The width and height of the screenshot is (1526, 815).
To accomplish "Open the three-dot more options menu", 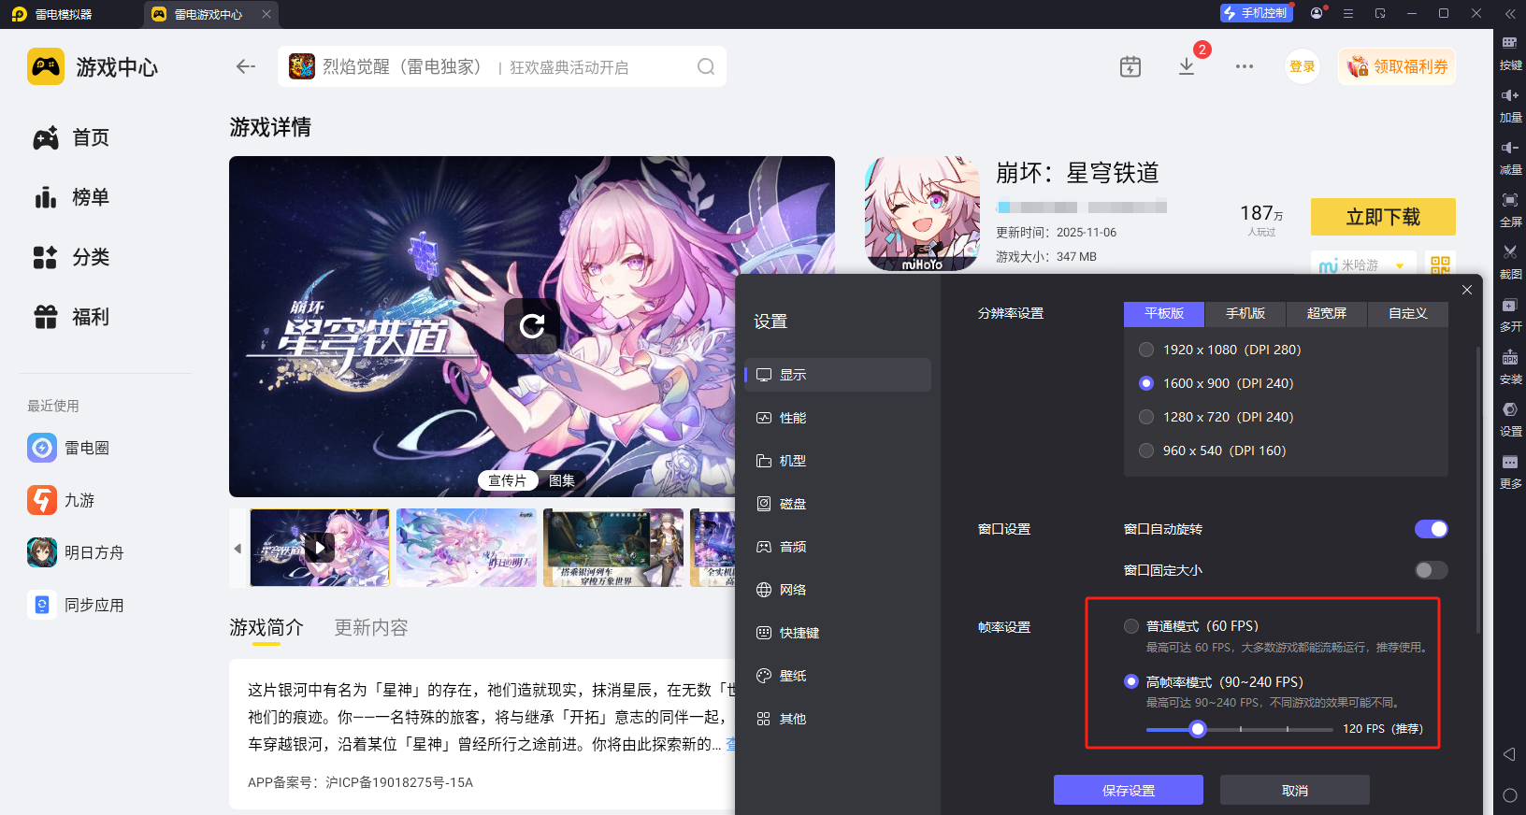I will click(x=1245, y=66).
